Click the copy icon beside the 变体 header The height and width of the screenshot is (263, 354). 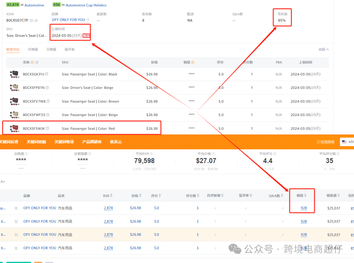[x=37, y=63]
